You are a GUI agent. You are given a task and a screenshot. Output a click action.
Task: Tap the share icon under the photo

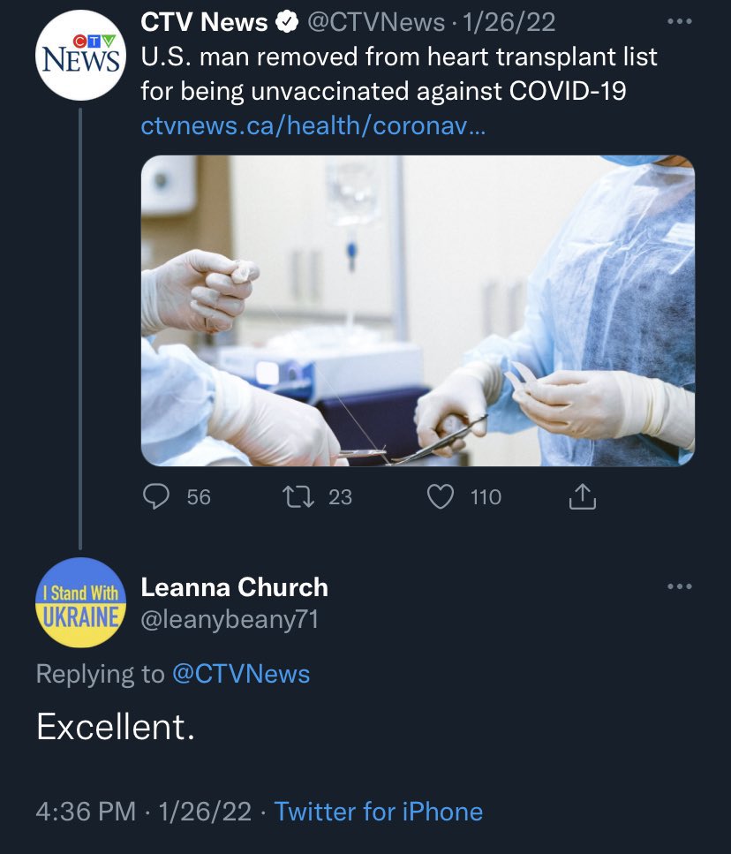pyautogui.click(x=583, y=498)
